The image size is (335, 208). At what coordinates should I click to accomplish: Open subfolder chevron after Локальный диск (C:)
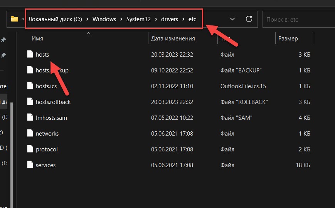point(87,19)
